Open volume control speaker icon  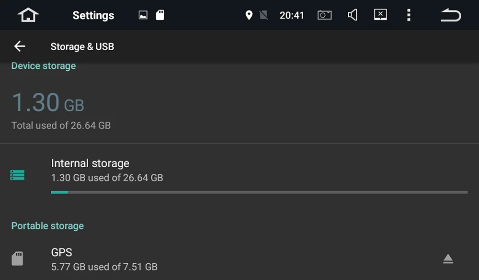tap(353, 15)
